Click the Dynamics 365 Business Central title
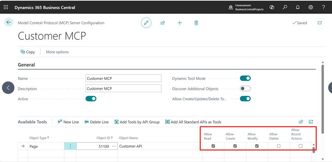 pyautogui.click(x=45, y=7)
